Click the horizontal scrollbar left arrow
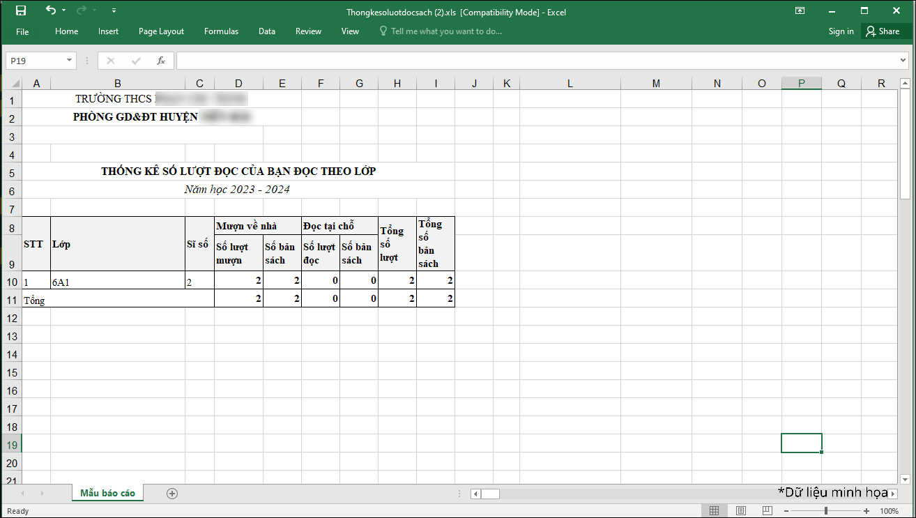 click(x=476, y=494)
